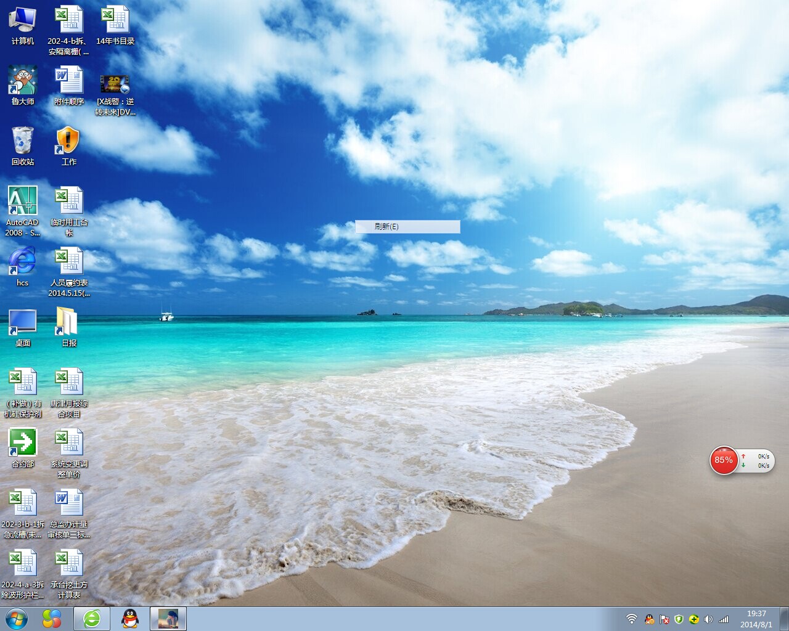Open the 系统变更调整单价 Excel file

pyautogui.click(x=69, y=454)
